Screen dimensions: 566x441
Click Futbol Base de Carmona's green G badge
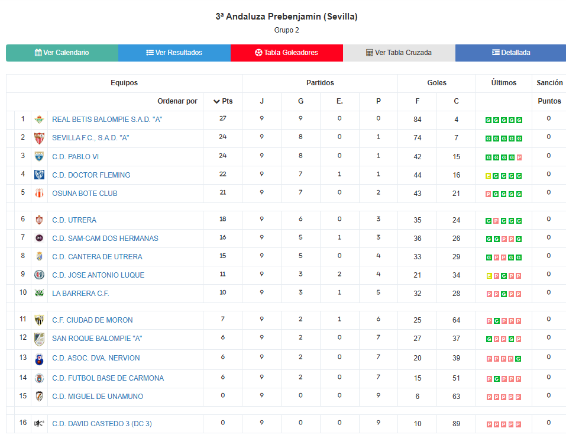497,379
